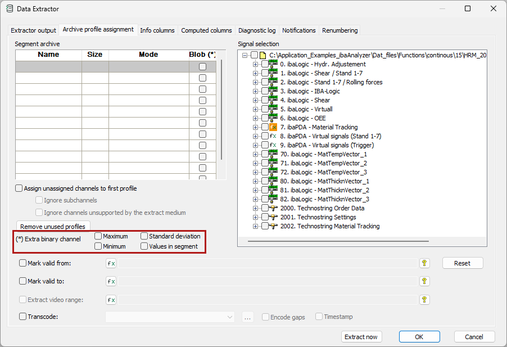This screenshot has width=507, height=347.
Task: Expand the 80. ibaLogic MatThicknVector_1 node
Action: click(x=255, y=182)
